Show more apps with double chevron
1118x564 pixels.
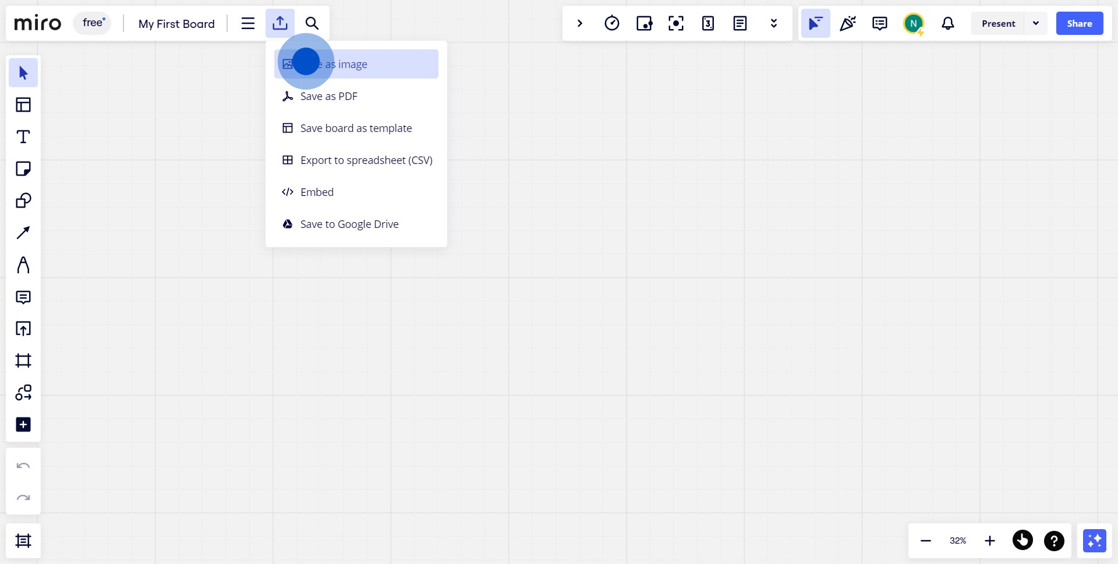(x=773, y=23)
